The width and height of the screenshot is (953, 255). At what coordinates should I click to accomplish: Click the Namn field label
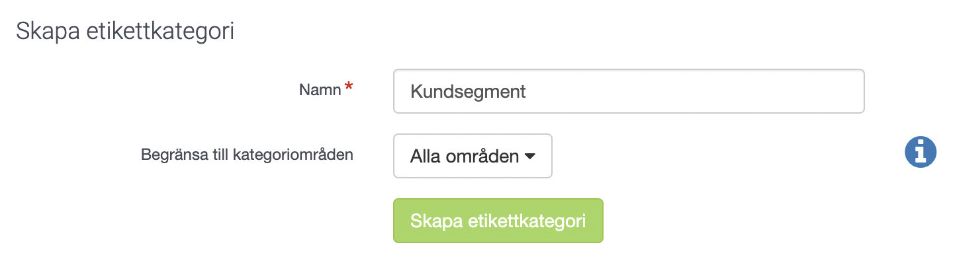[320, 89]
